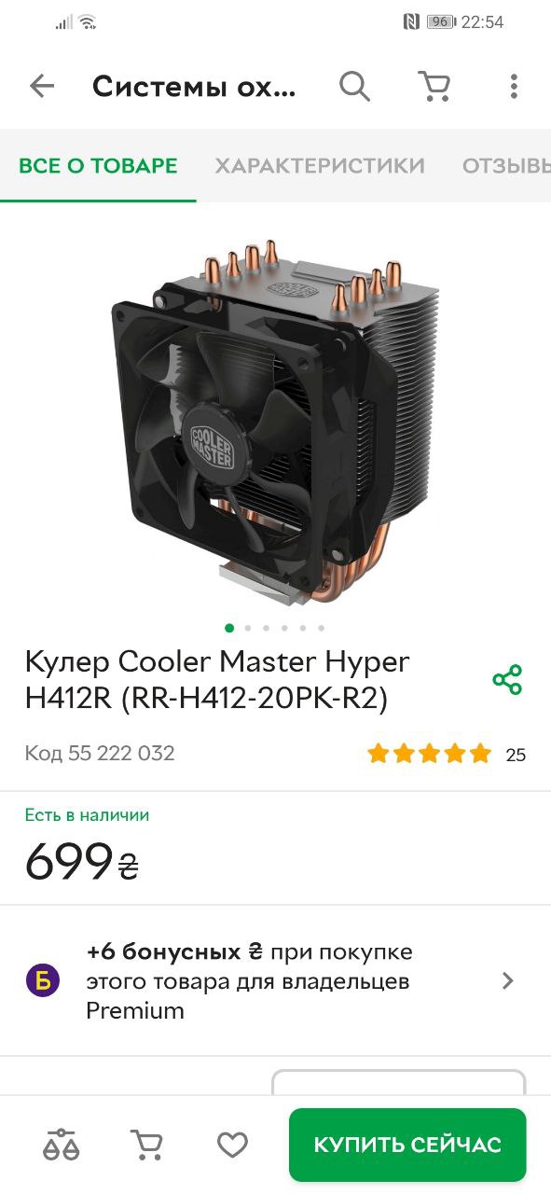The image size is (551, 1194).
Task: Open the cart icon in header
Action: (434, 87)
